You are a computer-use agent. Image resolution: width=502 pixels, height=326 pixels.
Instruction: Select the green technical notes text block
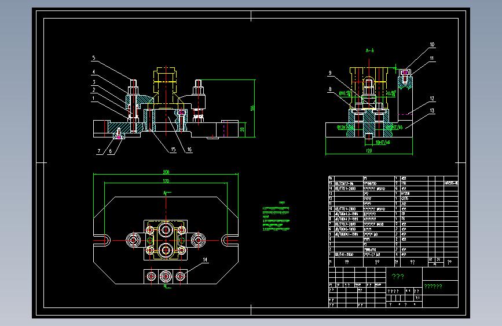tap(276, 216)
